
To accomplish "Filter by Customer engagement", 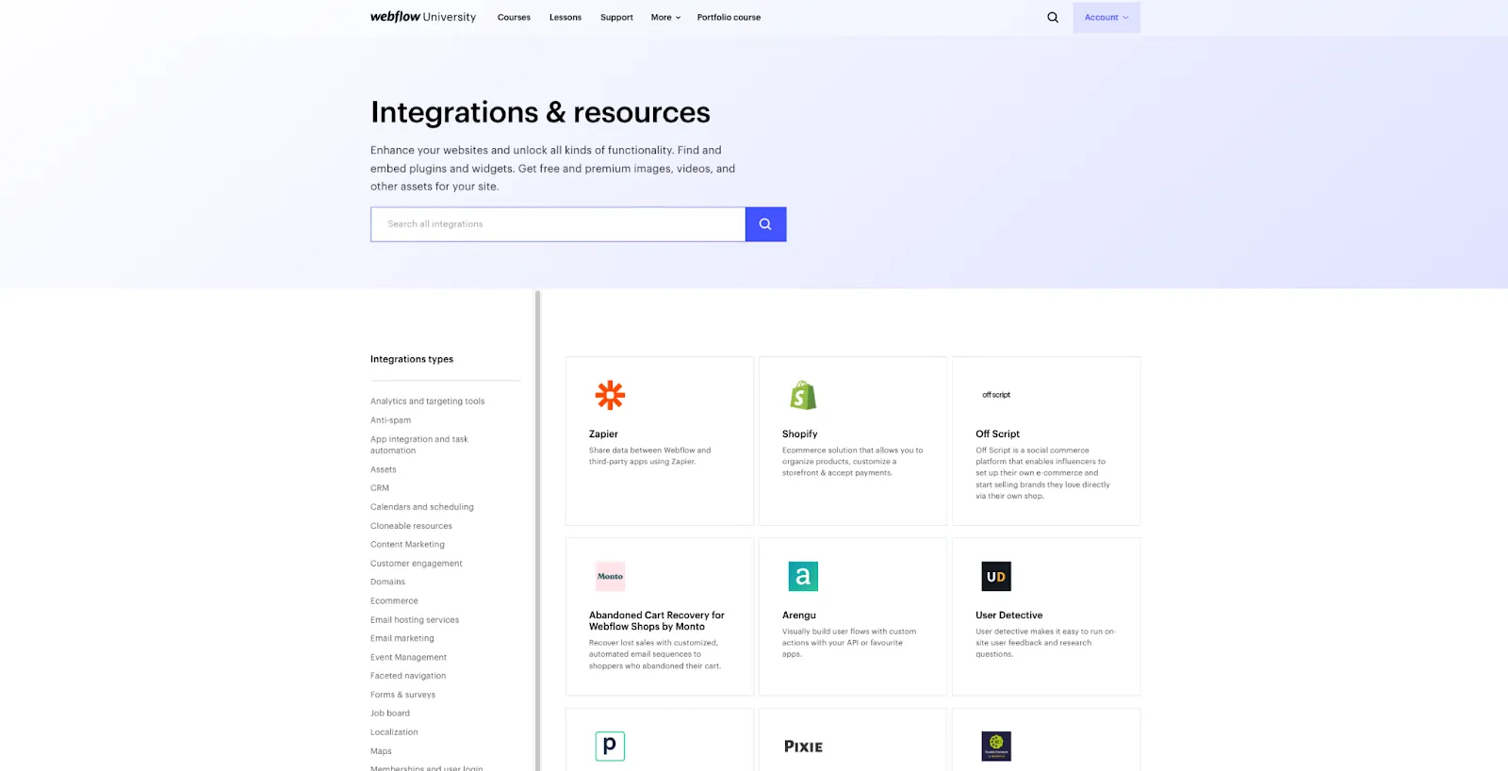I will coord(417,564).
